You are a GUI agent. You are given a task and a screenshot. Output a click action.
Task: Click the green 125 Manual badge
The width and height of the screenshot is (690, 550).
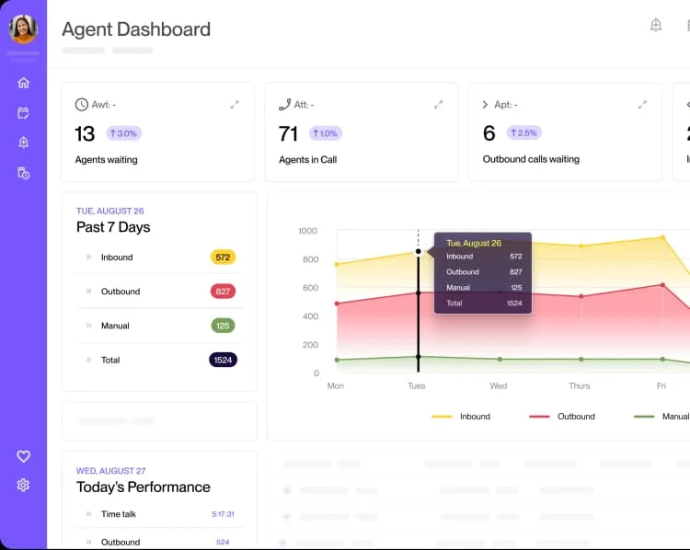click(x=223, y=326)
